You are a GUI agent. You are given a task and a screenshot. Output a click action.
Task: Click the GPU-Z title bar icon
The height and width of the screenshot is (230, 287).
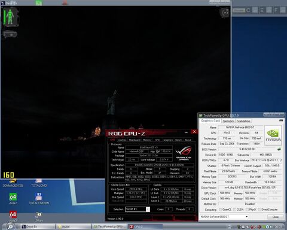click(200, 116)
